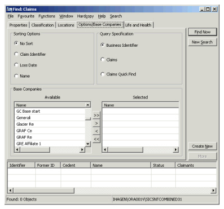Viewport: 224px width, 209px height.
Task: Click the Create New button
Action: click(202, 146)
